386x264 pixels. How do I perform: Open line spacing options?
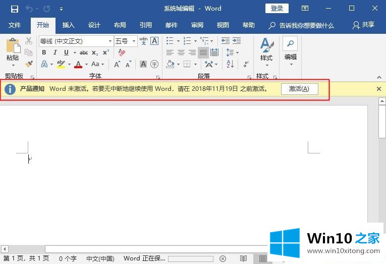[232, 52]
